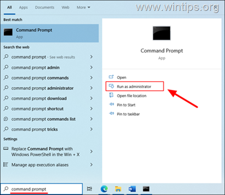This screenshot has height=195, width=225.
Task: Click the Open action icon
Action: (x=111, y=77)
